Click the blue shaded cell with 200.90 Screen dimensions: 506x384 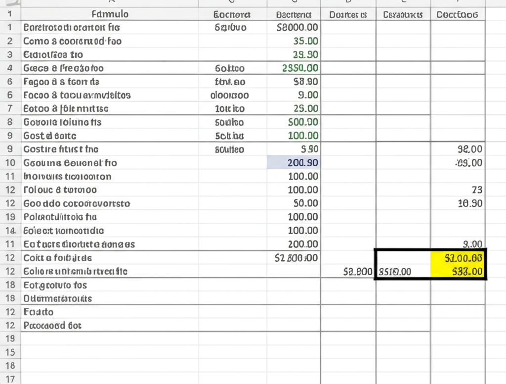pyautogui.click(x=294, y=163)
